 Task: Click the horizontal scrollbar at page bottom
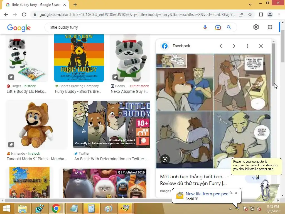coord(140,200)
